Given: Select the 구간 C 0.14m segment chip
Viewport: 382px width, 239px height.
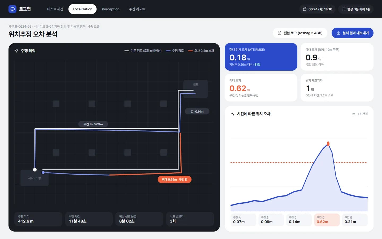Looking at the screenshot, I should (x=299, y=220).
